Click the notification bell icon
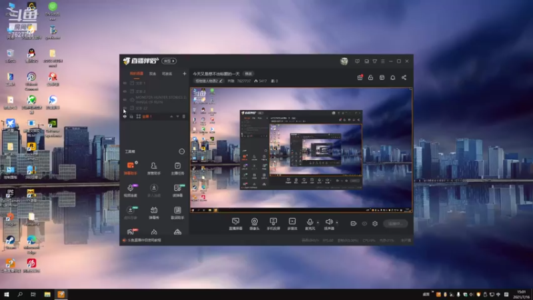533x300 pixels. 392,77
